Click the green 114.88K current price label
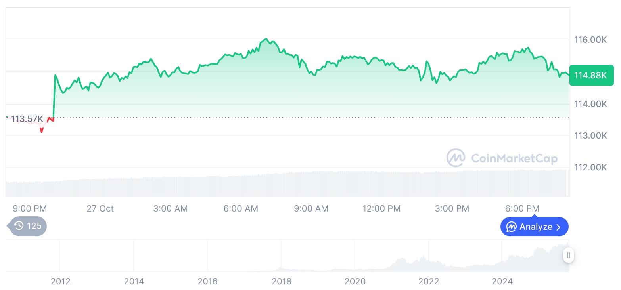This screenshot has height=290, width=621. [x=591, y=75]
